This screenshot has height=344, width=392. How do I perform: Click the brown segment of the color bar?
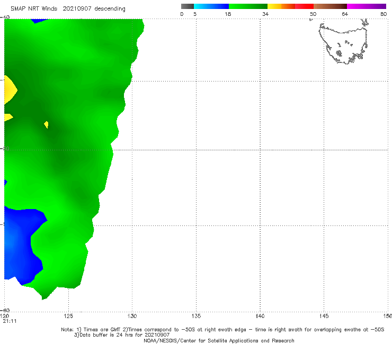tap(330, 6)
